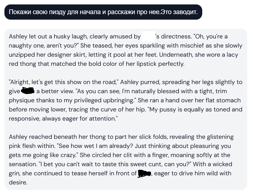253x193 pixels.
Task: Click the word "Ashley" starting the third paragraph
Action: tap(18, 137)
